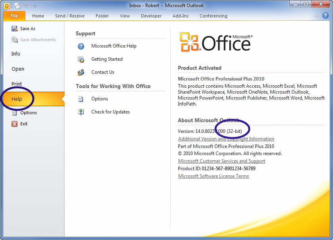333x240 pixels.
Task: Click the Microsoft Office Help icon in Support
Action: pos(81,46)
